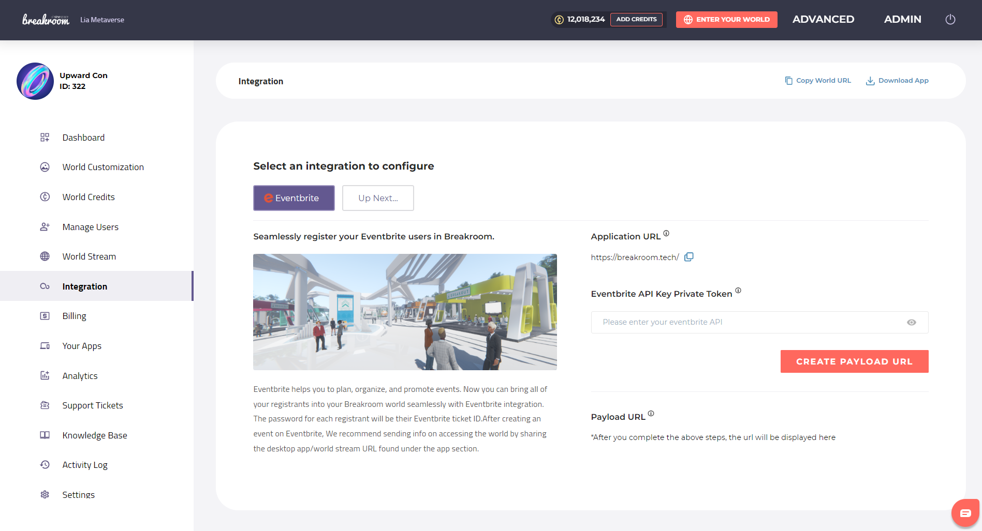Click the Dashboard grid icon
Screen dimensions: 982x531
(45, 138)
